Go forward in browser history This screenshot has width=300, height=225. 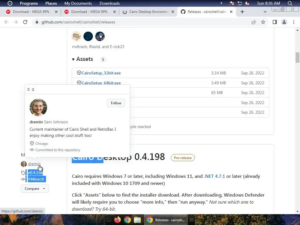coord(16,22)
